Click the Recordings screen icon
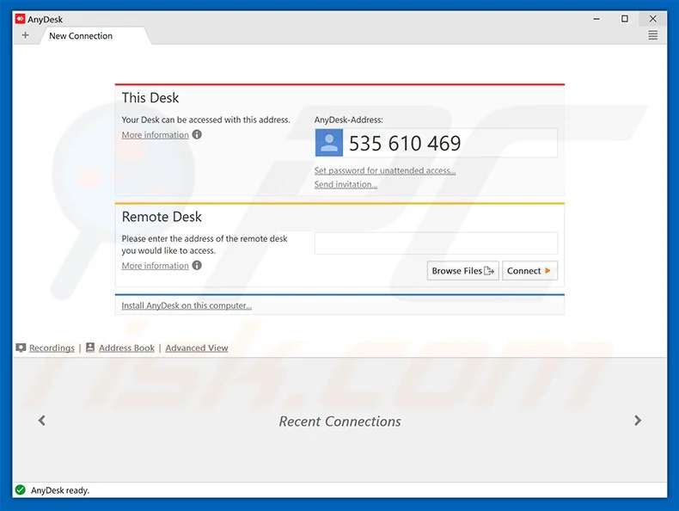The height and width of the screenshot is (511, 679). pos(21,348)
